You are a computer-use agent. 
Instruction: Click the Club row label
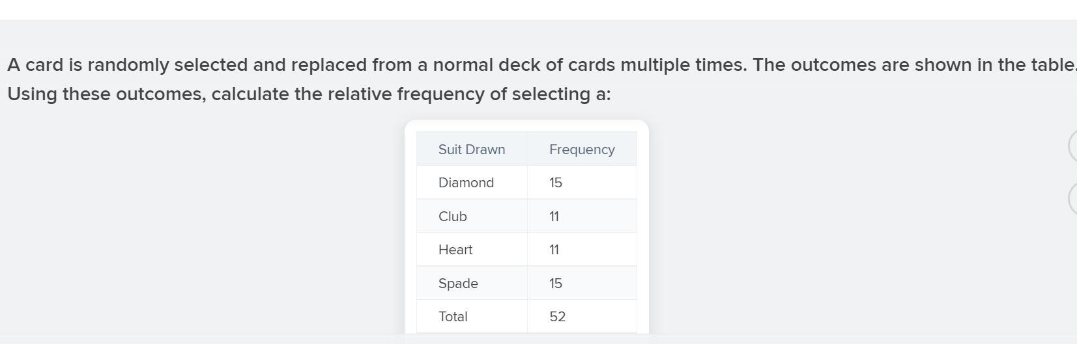[452, 217]
